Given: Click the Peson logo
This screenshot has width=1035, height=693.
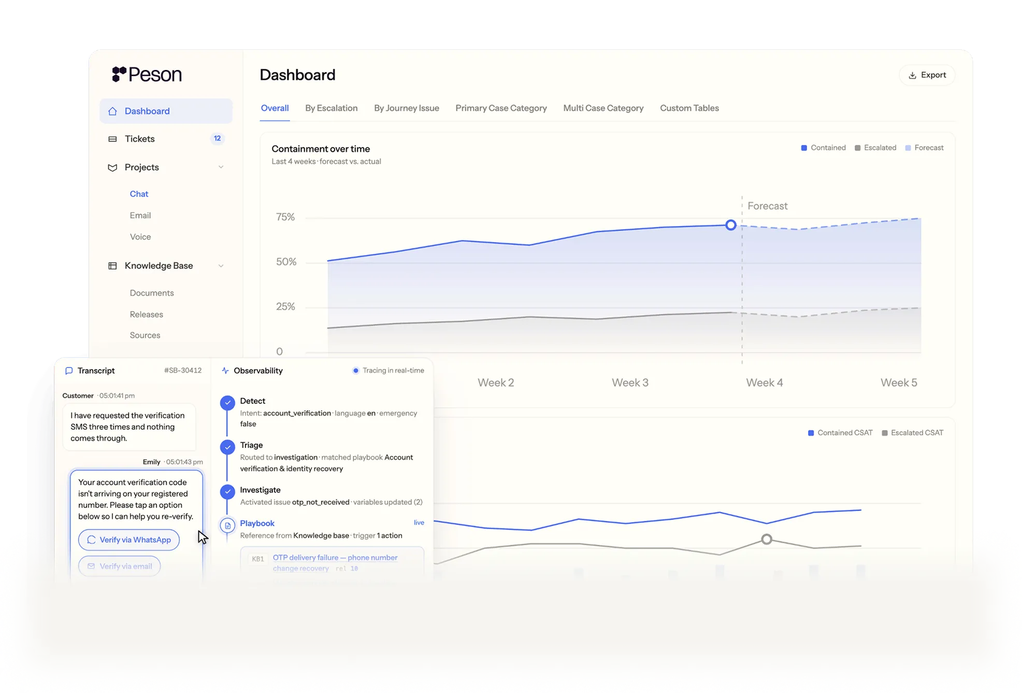Looking at the screenshot, I should pyautogui.click(x=147, y=75).
